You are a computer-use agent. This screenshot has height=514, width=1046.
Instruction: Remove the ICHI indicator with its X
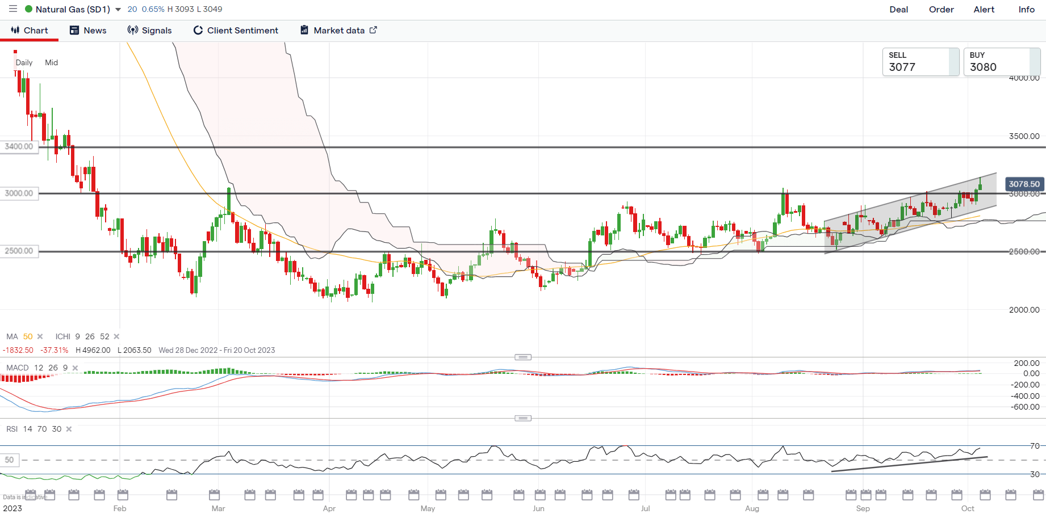click(116, 336)
